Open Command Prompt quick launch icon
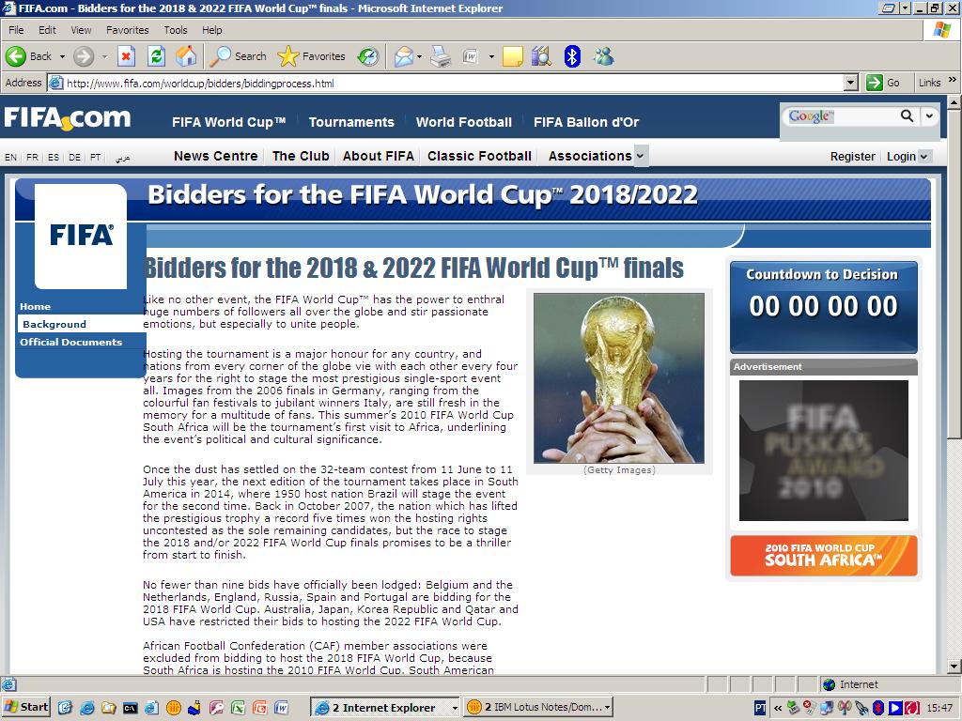This screenshot has width=962, height=721. pos(130,708)
